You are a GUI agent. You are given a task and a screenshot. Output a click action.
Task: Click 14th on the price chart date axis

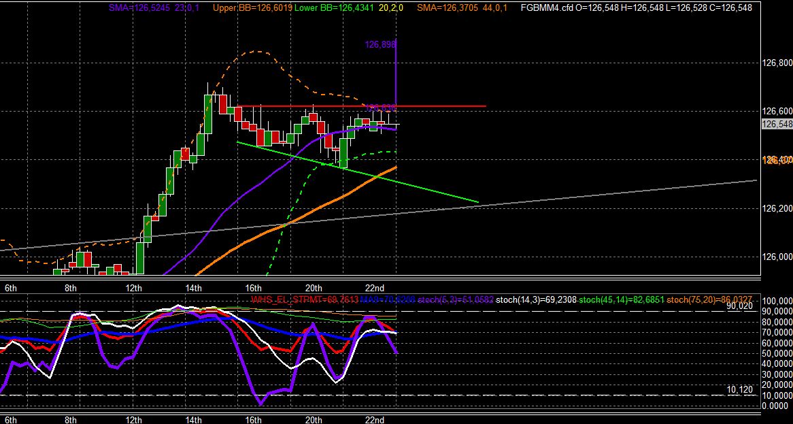(194, 289)
